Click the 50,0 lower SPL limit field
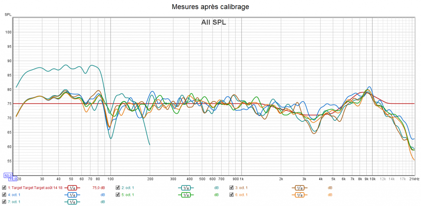 [8, 175]
